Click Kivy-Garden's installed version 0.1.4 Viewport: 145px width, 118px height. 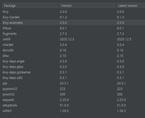click(63, 17)
